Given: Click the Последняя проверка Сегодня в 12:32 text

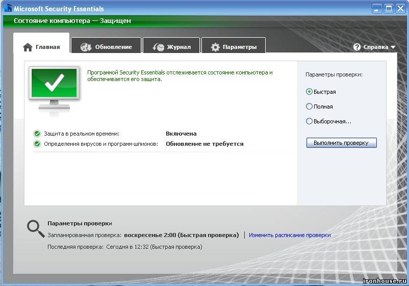Looking at the screenshot, I should pyautogui.click(x=124, y=247).
